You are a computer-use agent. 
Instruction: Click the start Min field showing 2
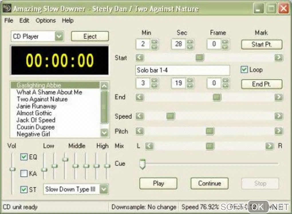pyautogui.click(x=143, y=44)
